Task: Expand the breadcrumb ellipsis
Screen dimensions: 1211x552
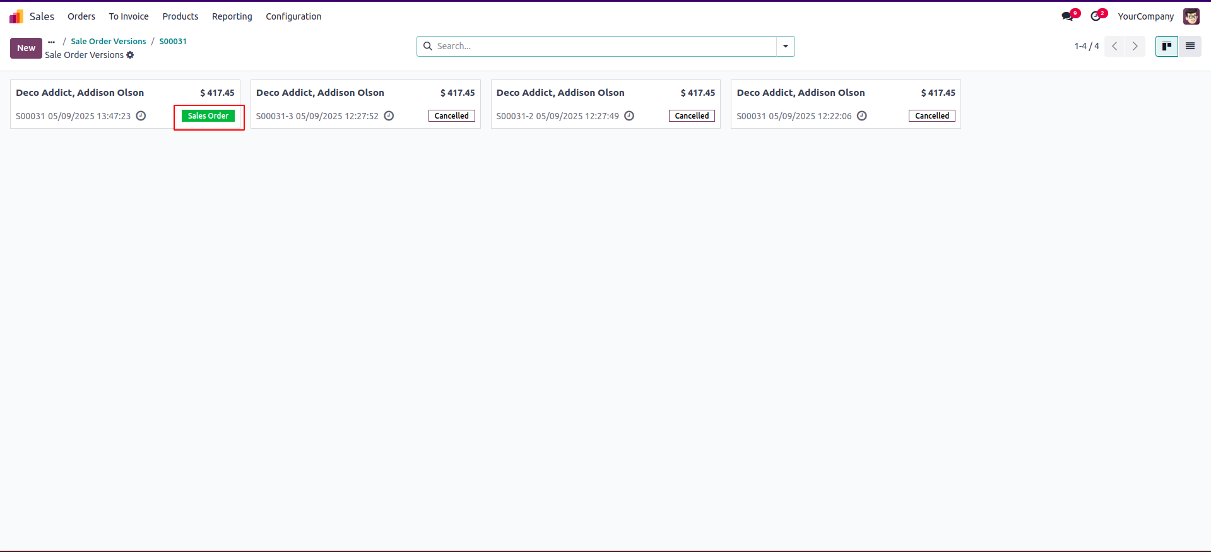Action: click(x=51, y=42)
